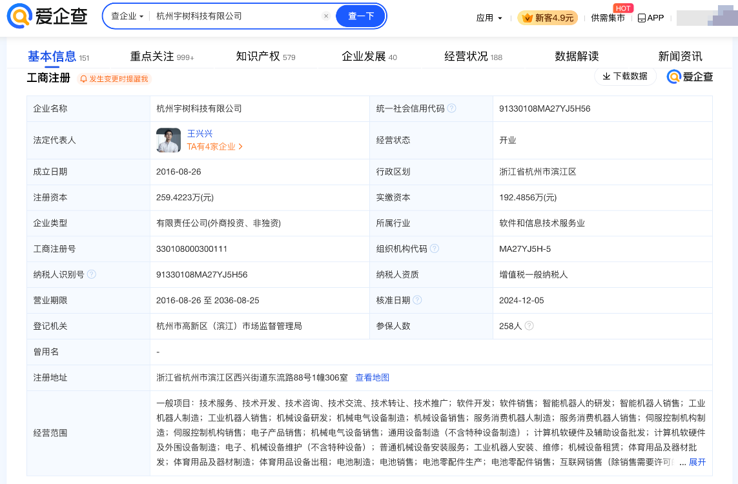This screenshot has width=738, height=484.
Task: Select the 浙江省杭州市滨江区 district value
Action: [537, 172]
